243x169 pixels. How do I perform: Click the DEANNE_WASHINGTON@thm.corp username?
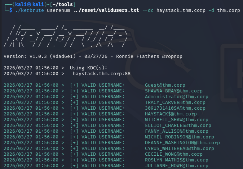[182, 143]
